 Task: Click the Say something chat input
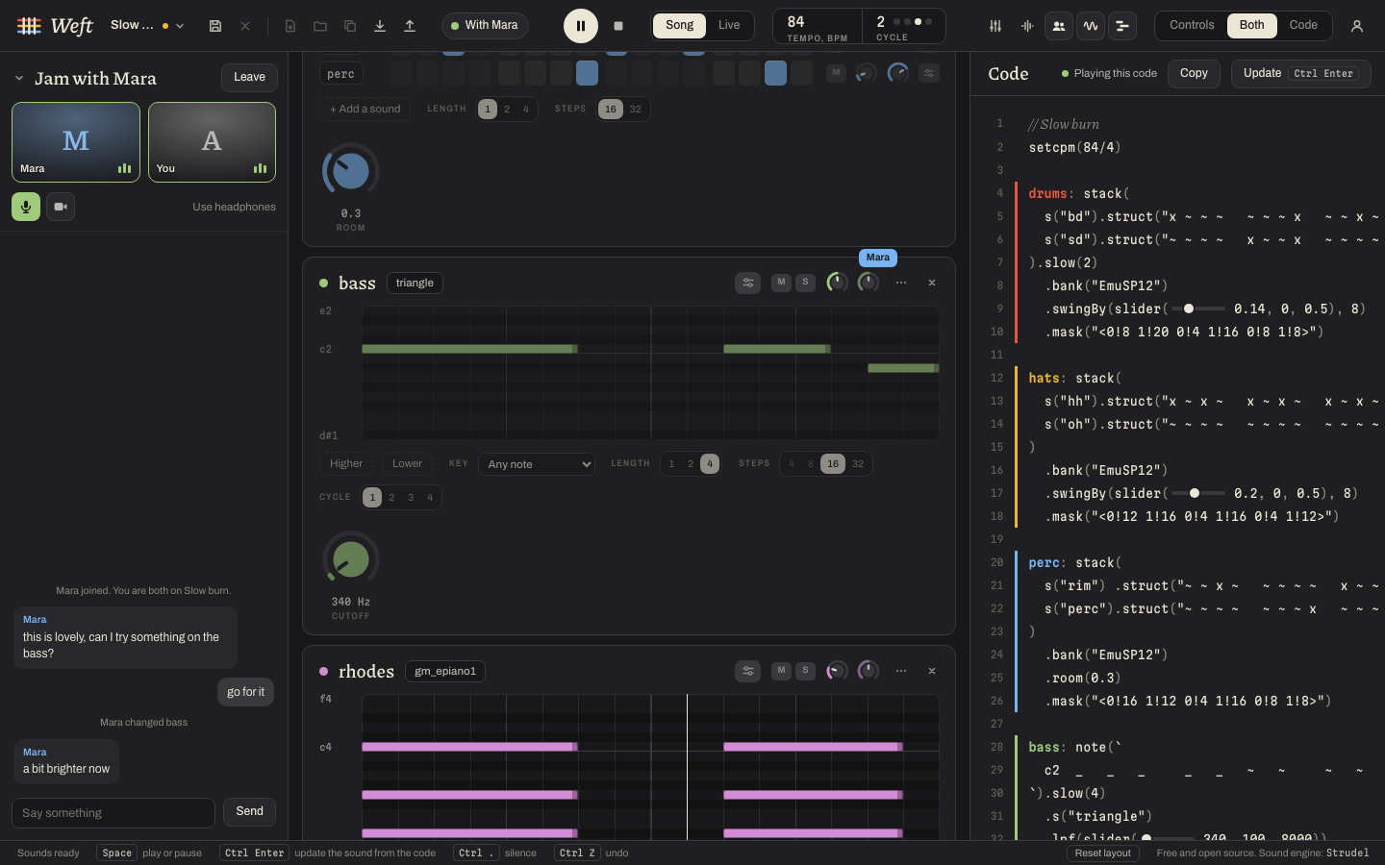pos(113,813)
